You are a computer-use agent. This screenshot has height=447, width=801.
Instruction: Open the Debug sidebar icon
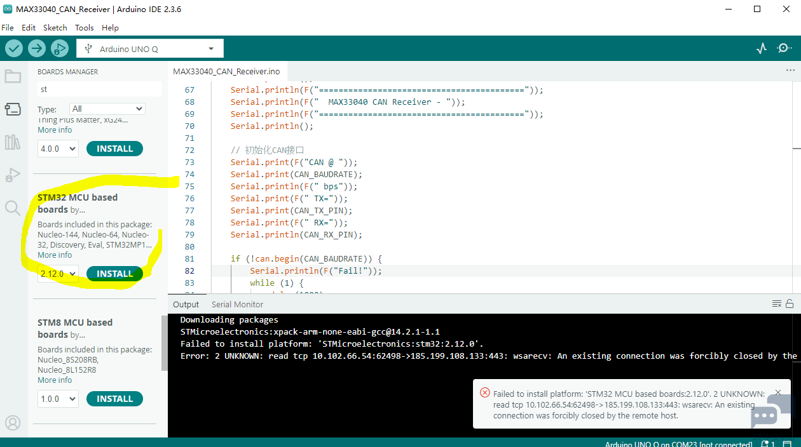[13, 175]
